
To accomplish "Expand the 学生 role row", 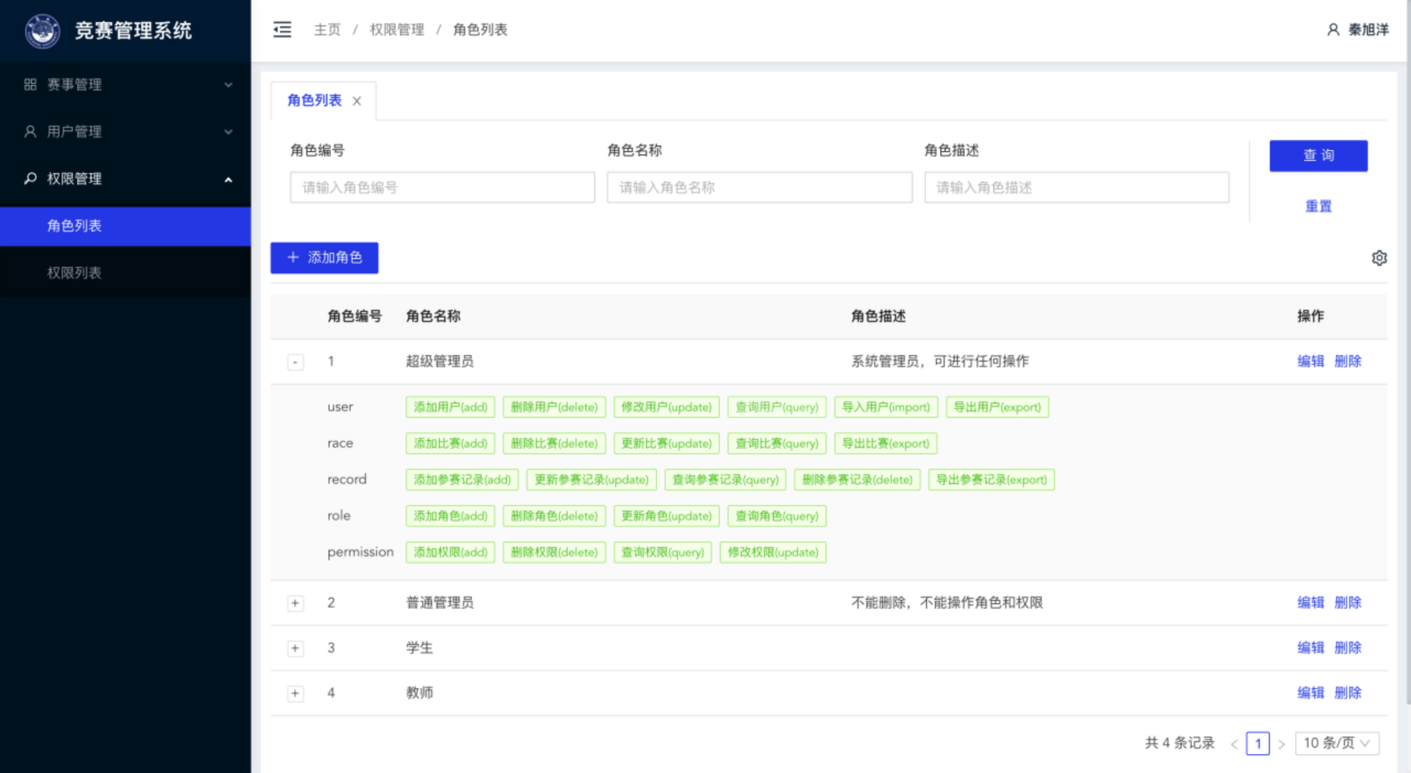I will [x=295, y=648].
